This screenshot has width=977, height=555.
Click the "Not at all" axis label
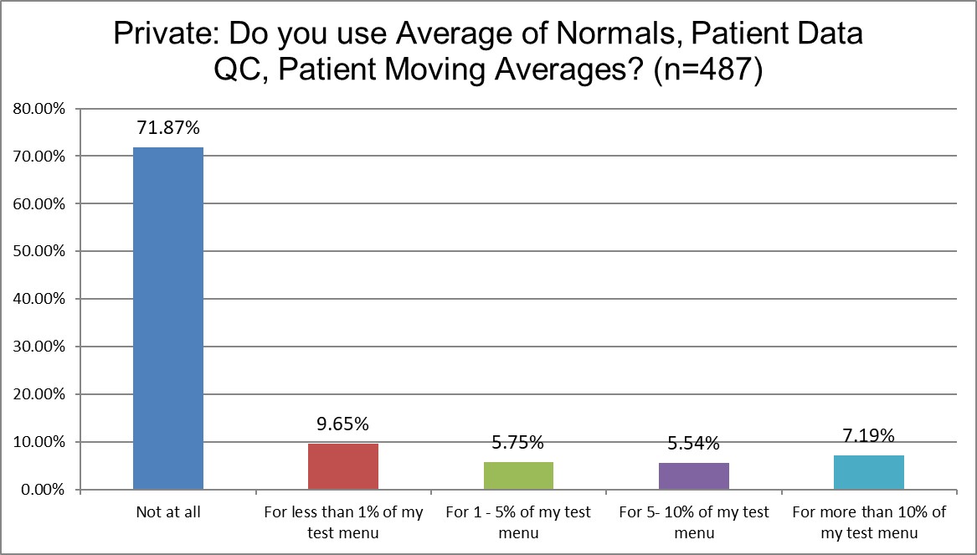[168, 512]
